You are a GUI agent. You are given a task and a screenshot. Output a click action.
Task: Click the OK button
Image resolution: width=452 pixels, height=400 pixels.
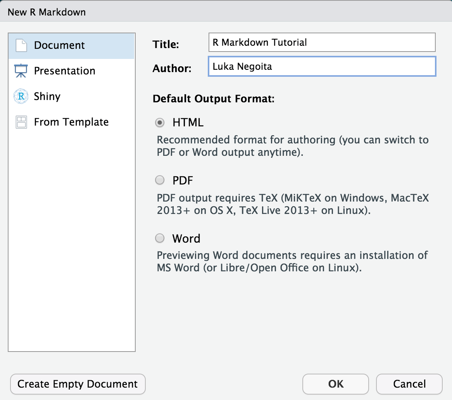coord(335,384)
